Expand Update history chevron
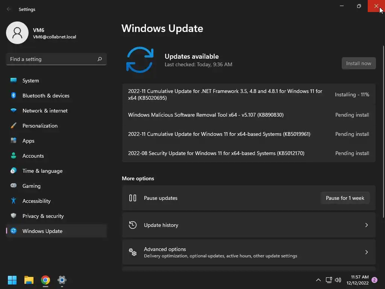Viewport: 385px width, 289px height. pyautogui.click(x=366, y=225)
